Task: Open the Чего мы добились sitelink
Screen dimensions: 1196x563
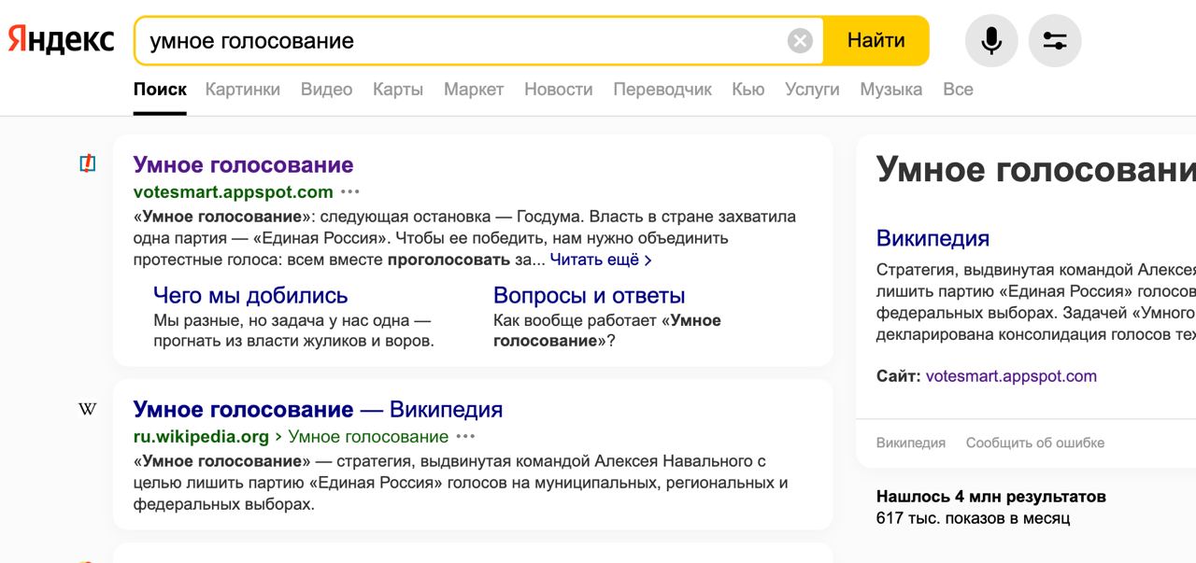Action: click(250, 296)
